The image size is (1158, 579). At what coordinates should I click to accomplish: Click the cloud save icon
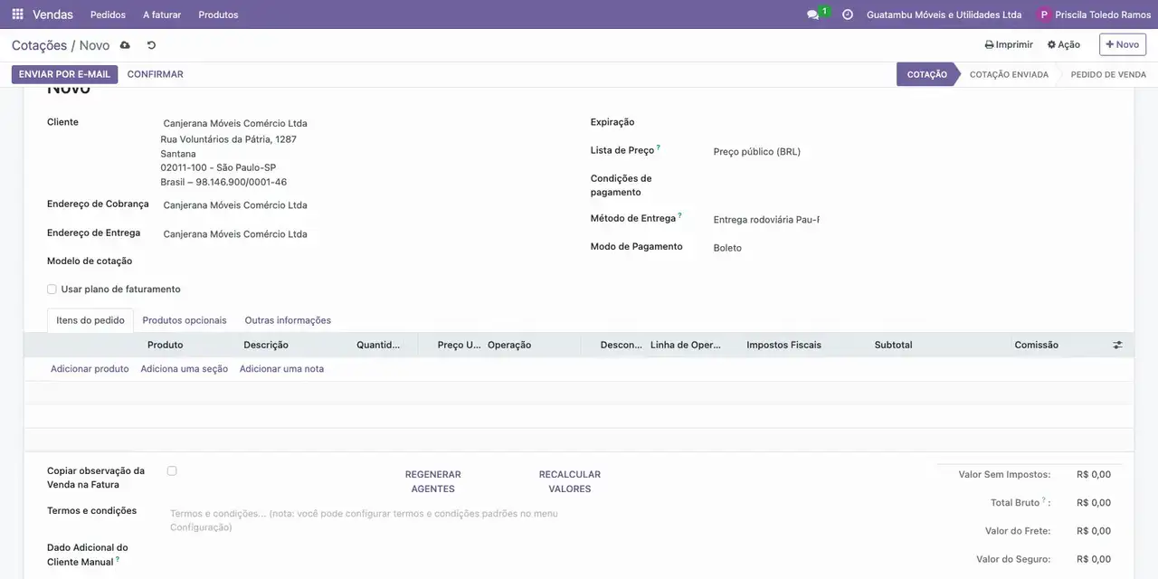(x=125, y=45)
